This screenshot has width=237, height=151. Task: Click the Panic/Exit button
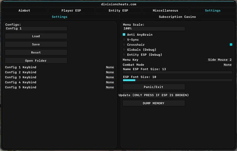[x=154, y=87]
